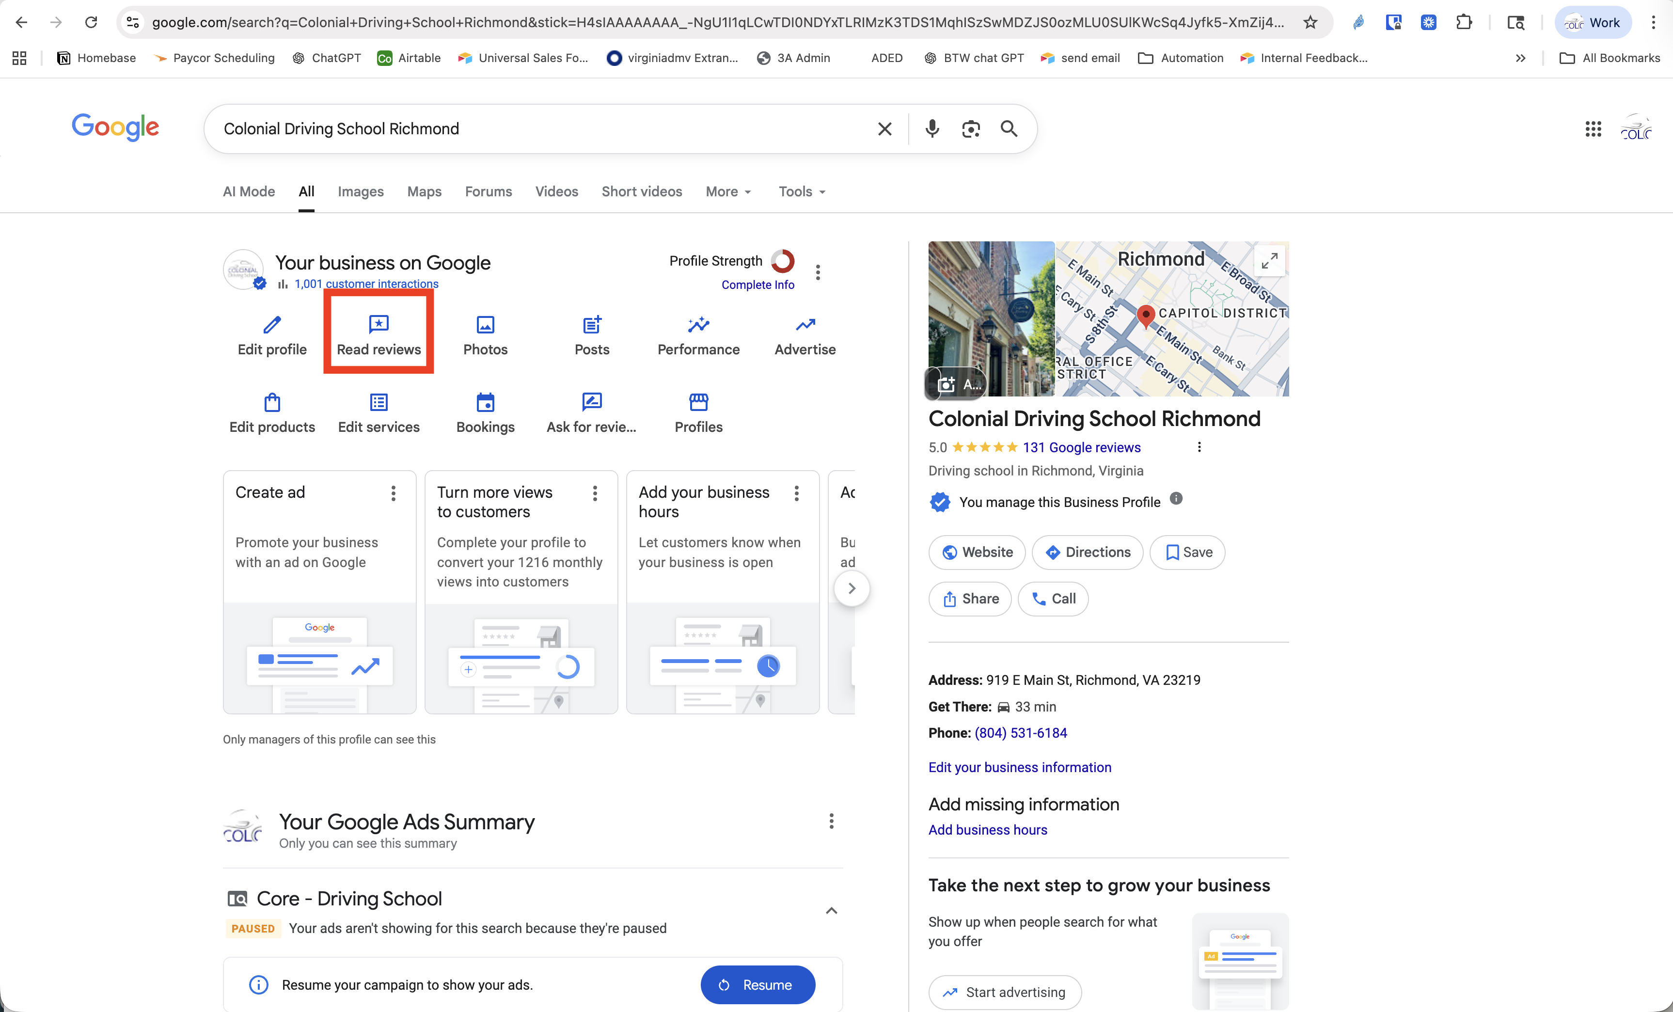Open the Google Ads Summary options menu
The image size is (1673, 1012).
(x=831, y=821)
